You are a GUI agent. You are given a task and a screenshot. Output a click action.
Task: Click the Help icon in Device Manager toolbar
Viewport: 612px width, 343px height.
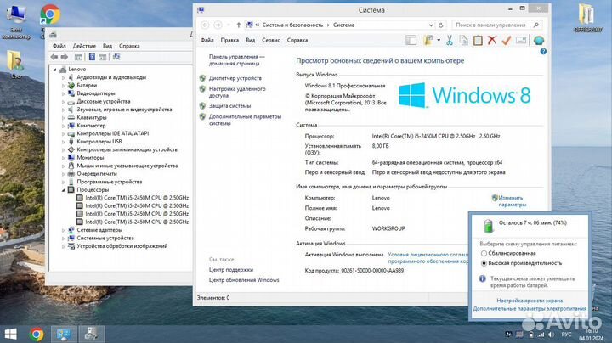[92, 57]
